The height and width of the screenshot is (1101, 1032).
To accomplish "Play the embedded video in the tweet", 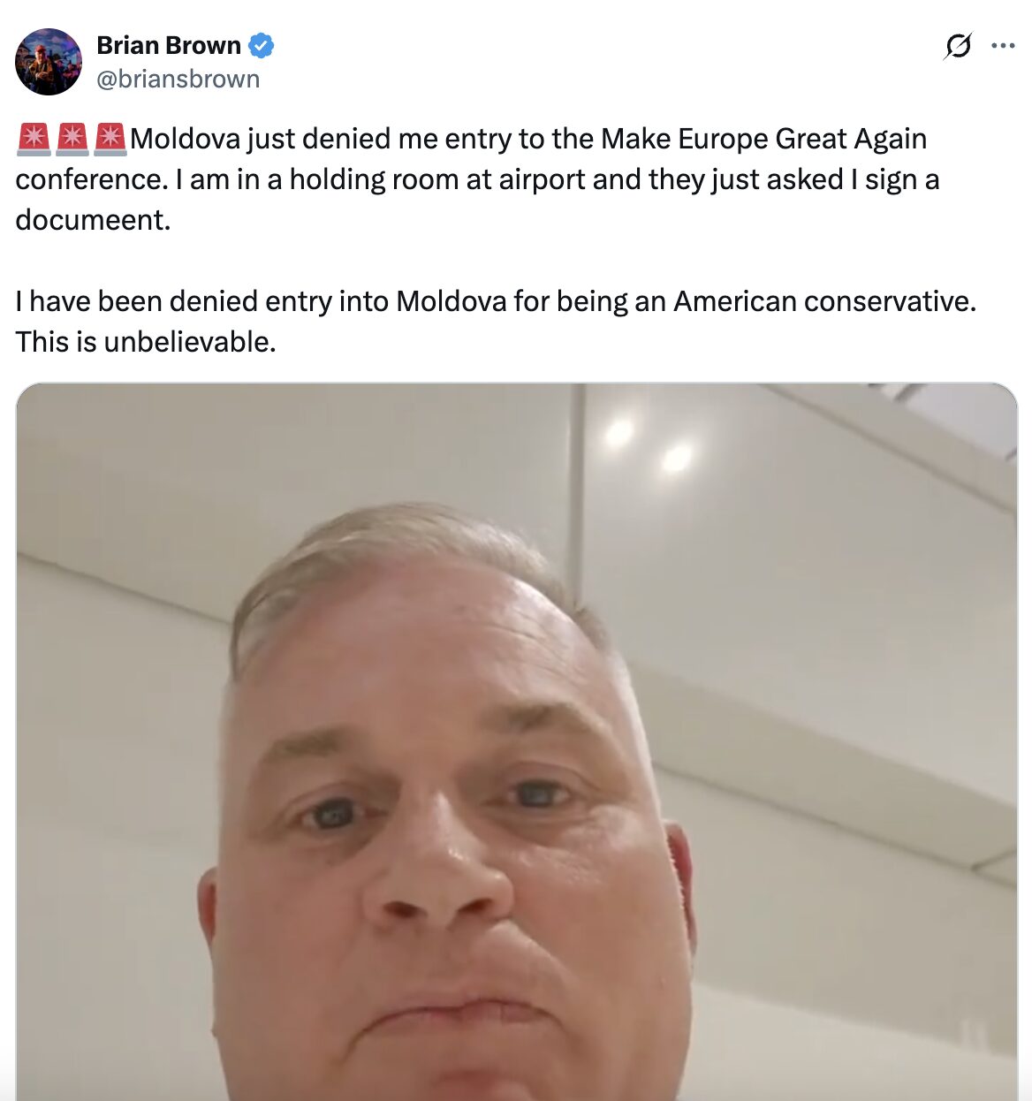I will pos(516,741).
